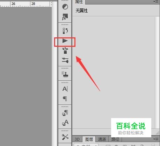Screen dimensions: 160x146
Task: Open the Adjustments panel half-circle icon
Action: tap(65, 7)
